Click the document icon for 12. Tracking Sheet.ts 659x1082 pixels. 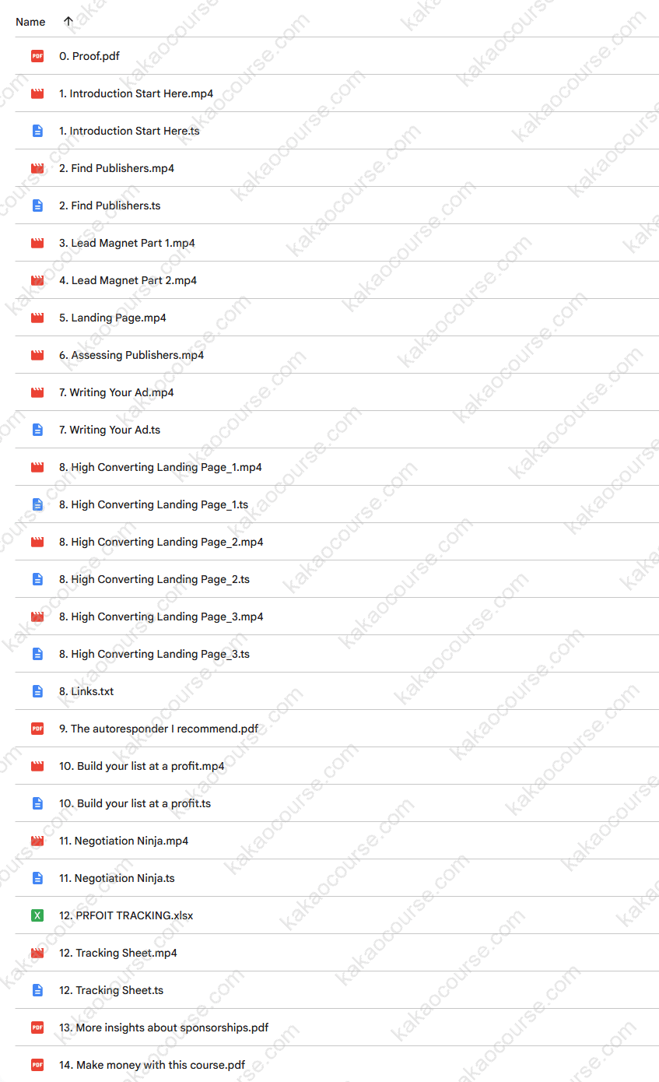(37, 990)
